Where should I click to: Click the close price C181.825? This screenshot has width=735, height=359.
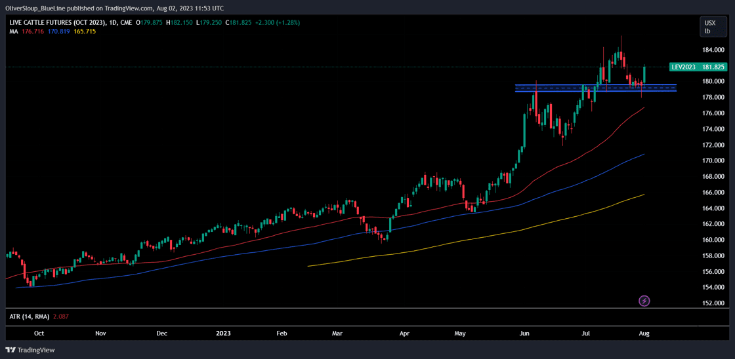pos(240,22)
